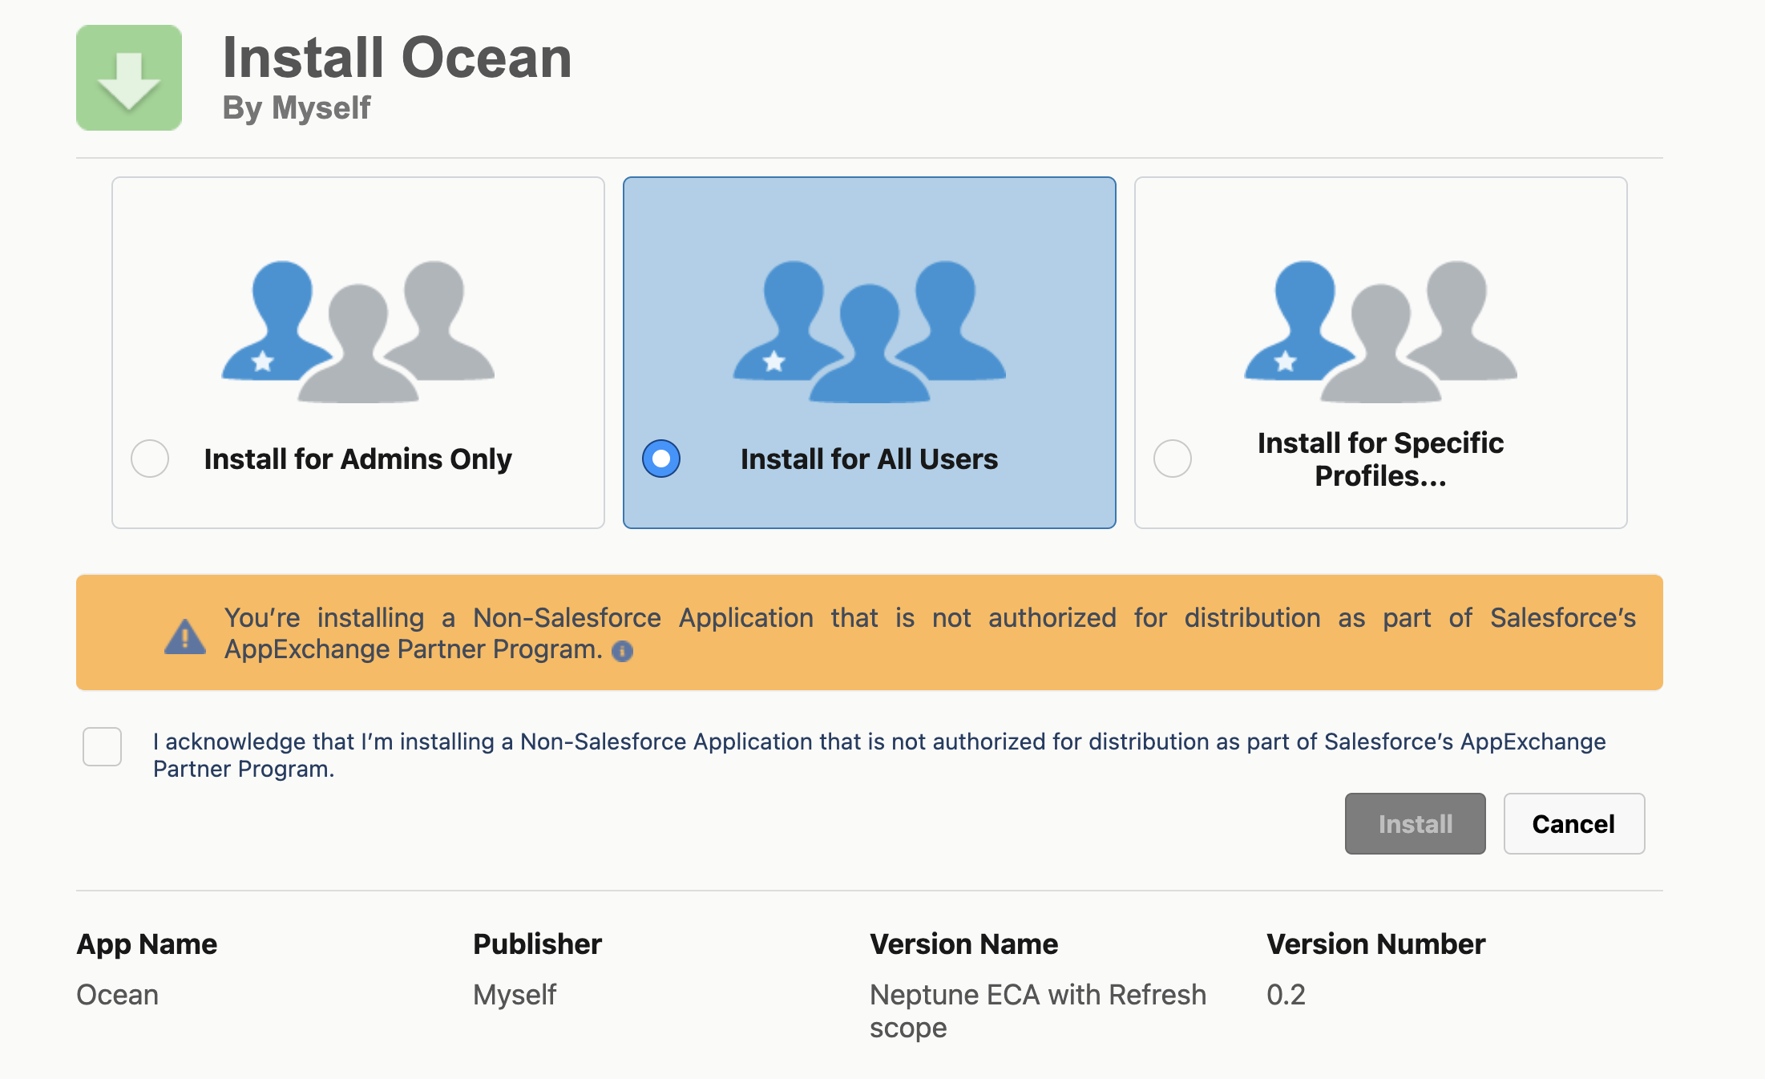Select Install for Admins Only radio button
Screen dimensions: 1765x1079
[150, 459]
